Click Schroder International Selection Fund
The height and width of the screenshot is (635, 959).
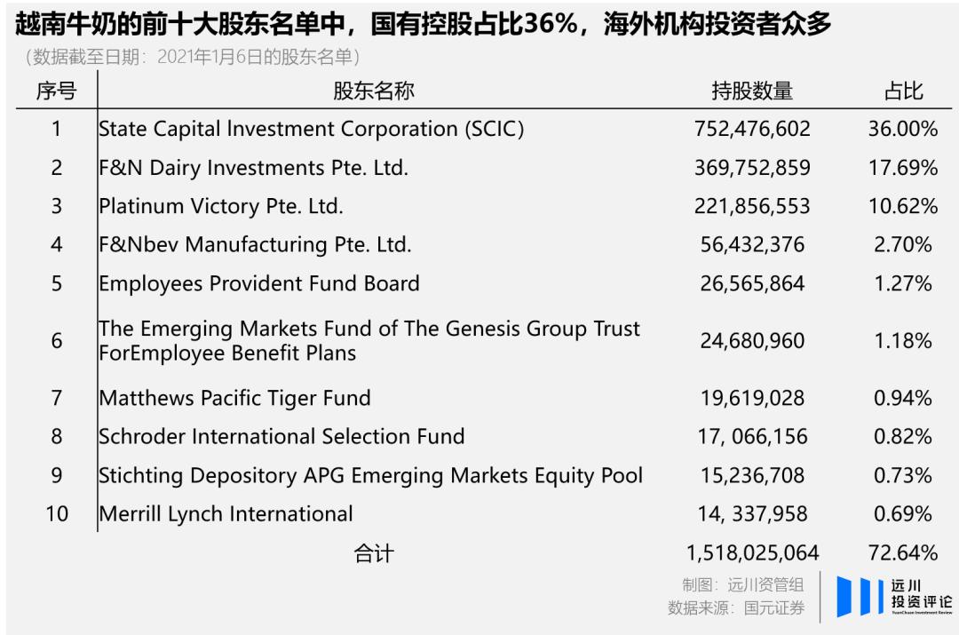pos(282,436)
